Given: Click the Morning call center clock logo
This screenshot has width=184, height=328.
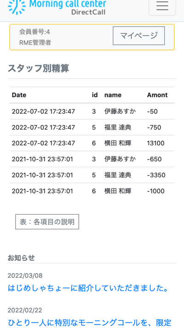Looking at the screenshot, I should point(17,7).
